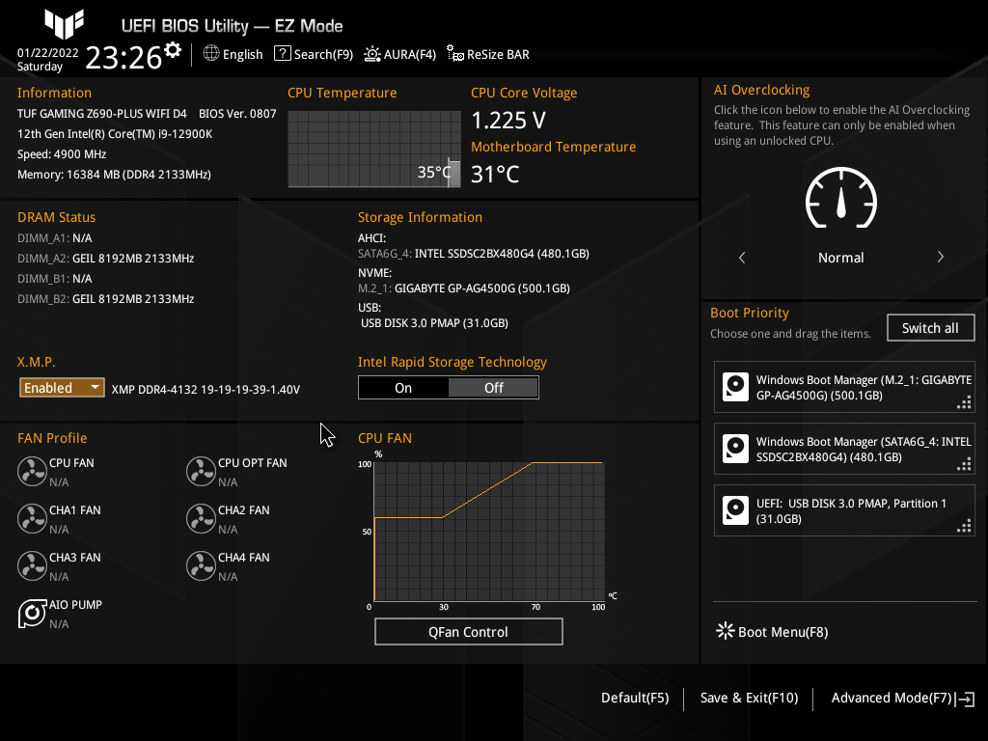This screenshot has height=741, width=988.
Task: Click the date 01/22/2022
Action: coord(48,53)
